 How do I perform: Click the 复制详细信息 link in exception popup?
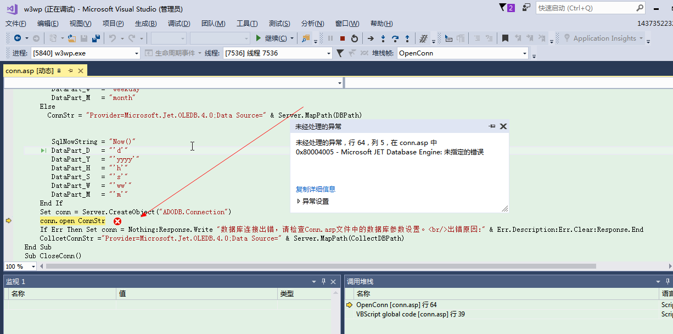tap(316, 189)
